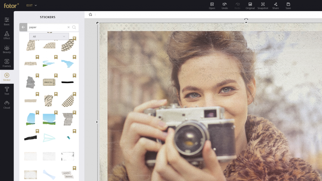Image resolution: width=322 pixels, height=181 pixels.
Task: View the Original image
Action: [250, 6]
